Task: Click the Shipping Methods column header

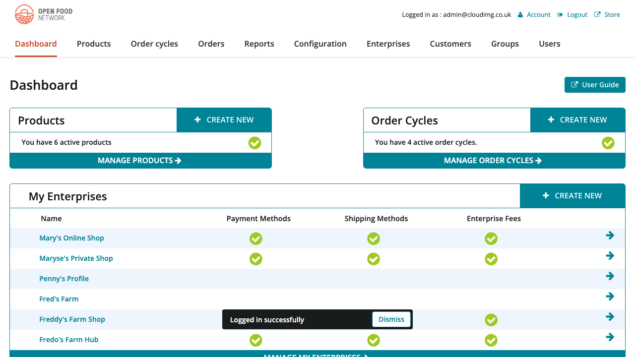Action: 376,219
